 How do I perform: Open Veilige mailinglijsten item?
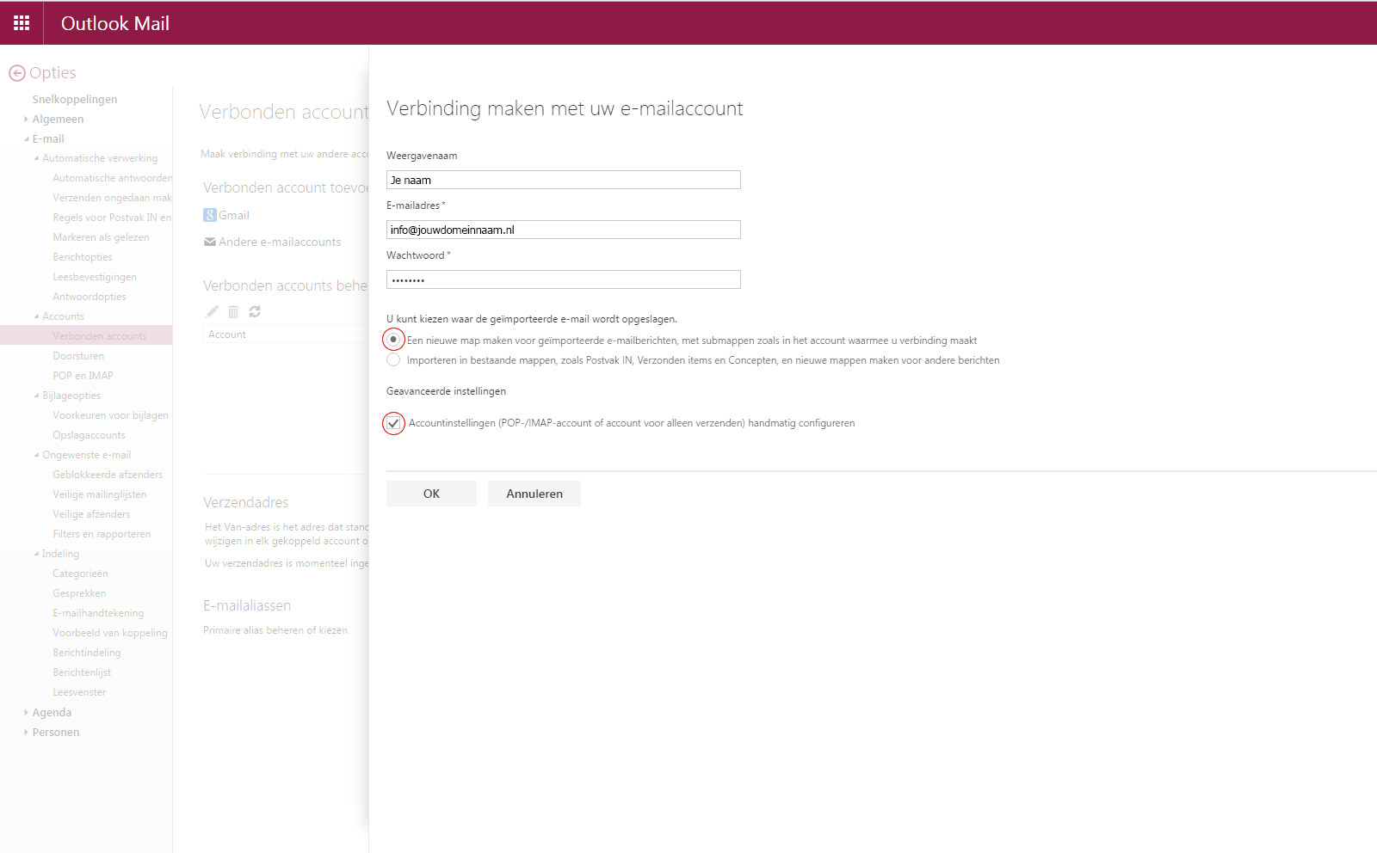(100, 494)
